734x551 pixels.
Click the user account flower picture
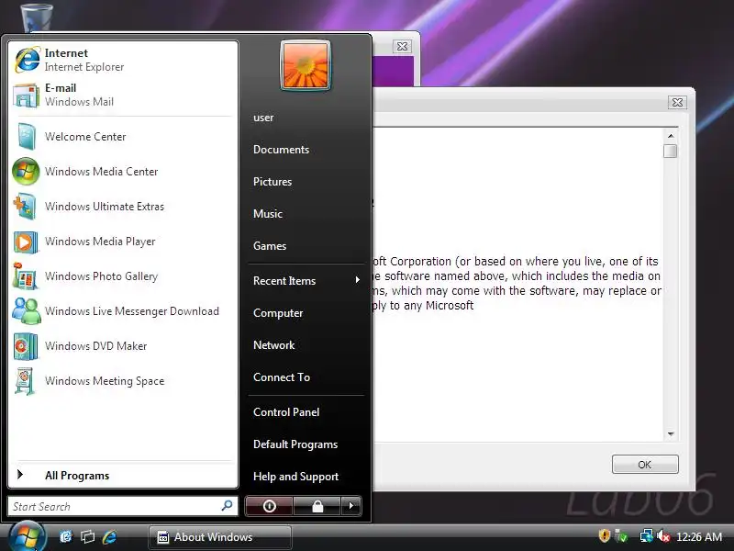(x=306, y=65)
